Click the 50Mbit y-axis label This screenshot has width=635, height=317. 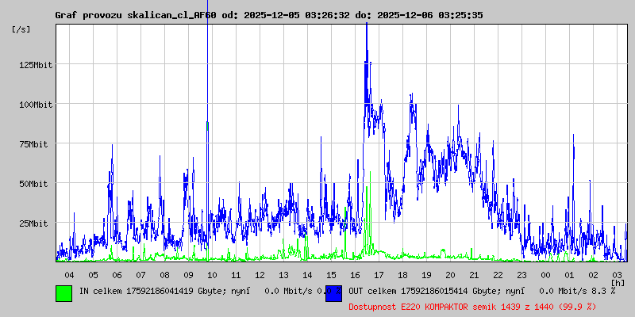point(36,184)
